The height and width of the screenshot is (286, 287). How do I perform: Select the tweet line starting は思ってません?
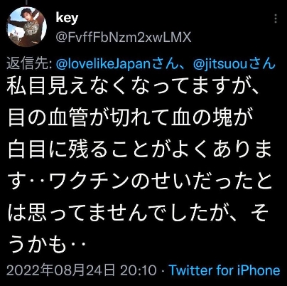139,213
